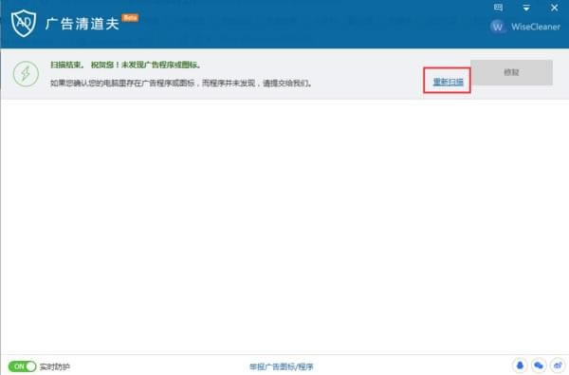569x375 pixels.
Task: Click the orange Beta badge
Action: (130, 17)
